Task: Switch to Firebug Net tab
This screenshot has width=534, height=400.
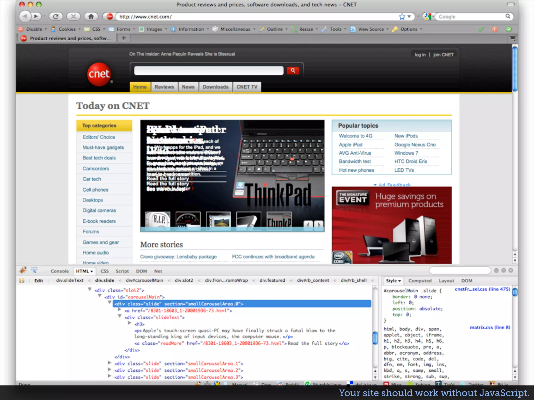Action: coord(158,271)
